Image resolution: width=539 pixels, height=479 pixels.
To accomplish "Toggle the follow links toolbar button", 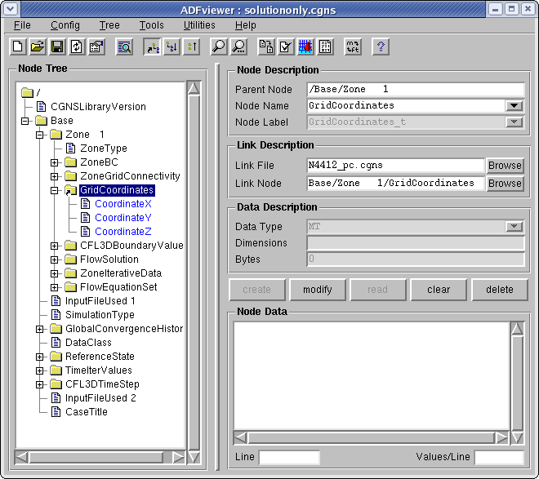I will click(x=152, y=47).
